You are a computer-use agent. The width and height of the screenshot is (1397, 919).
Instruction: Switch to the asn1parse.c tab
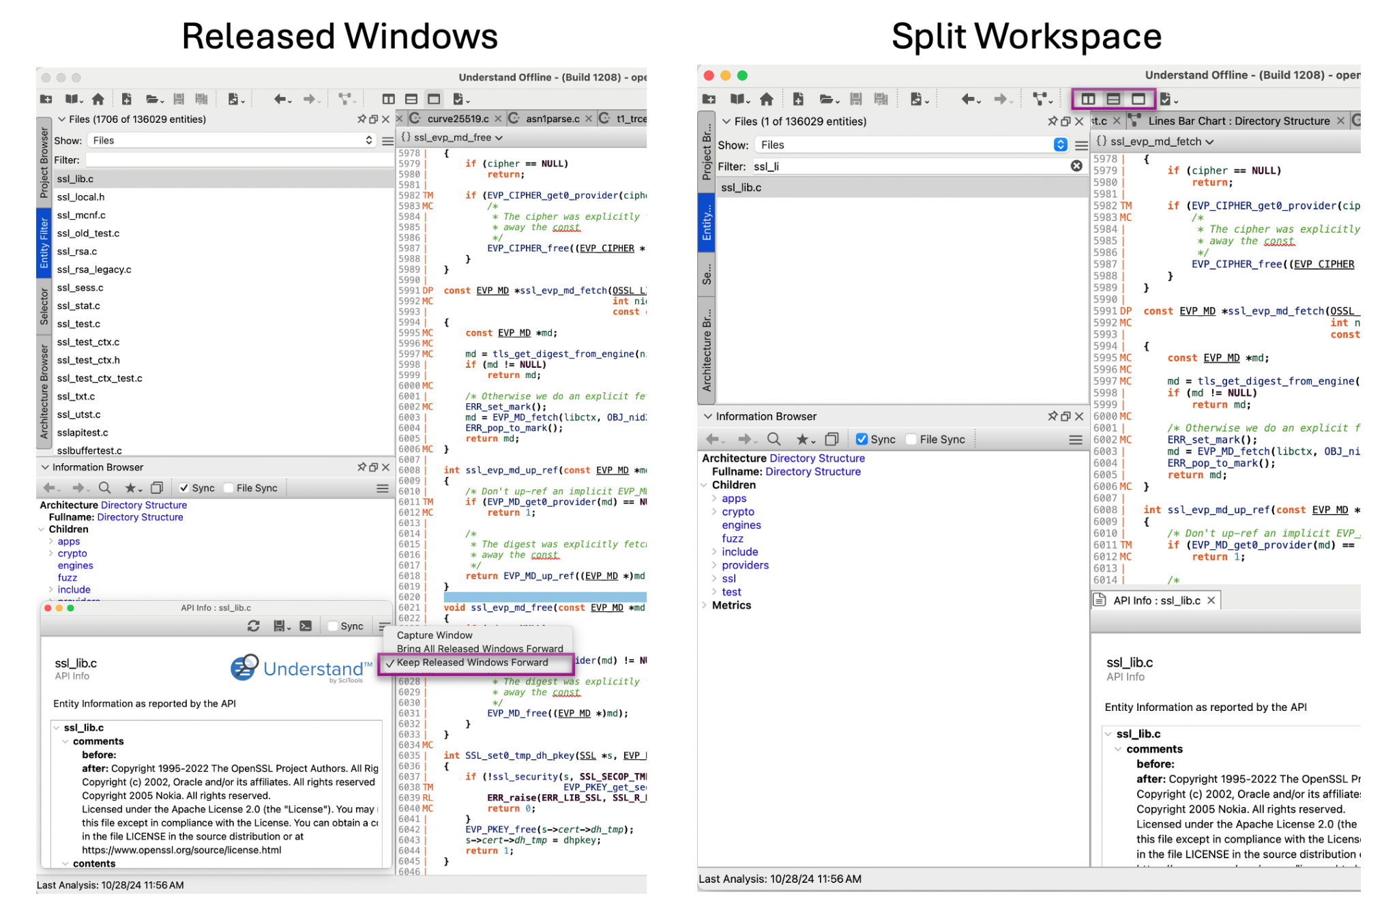coord(554,118)
